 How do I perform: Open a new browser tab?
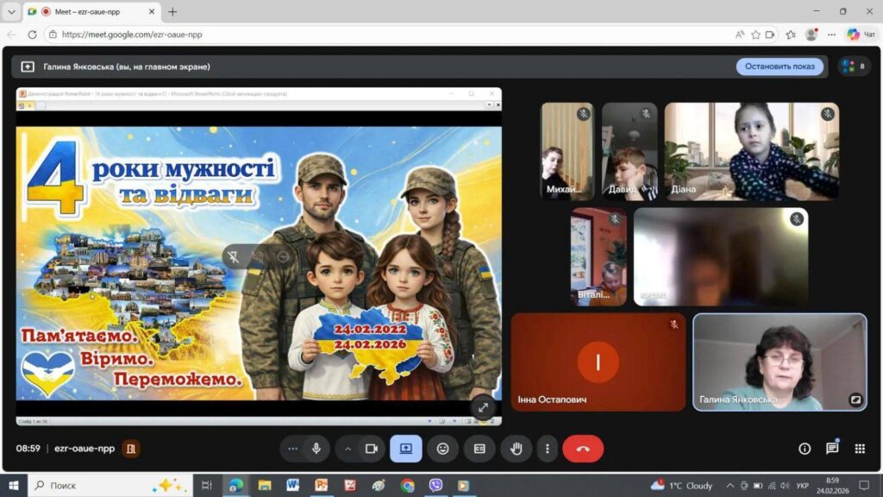[x=172, y=12]
